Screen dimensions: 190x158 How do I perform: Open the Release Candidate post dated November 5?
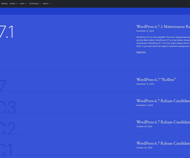click(x=163, y=101)
